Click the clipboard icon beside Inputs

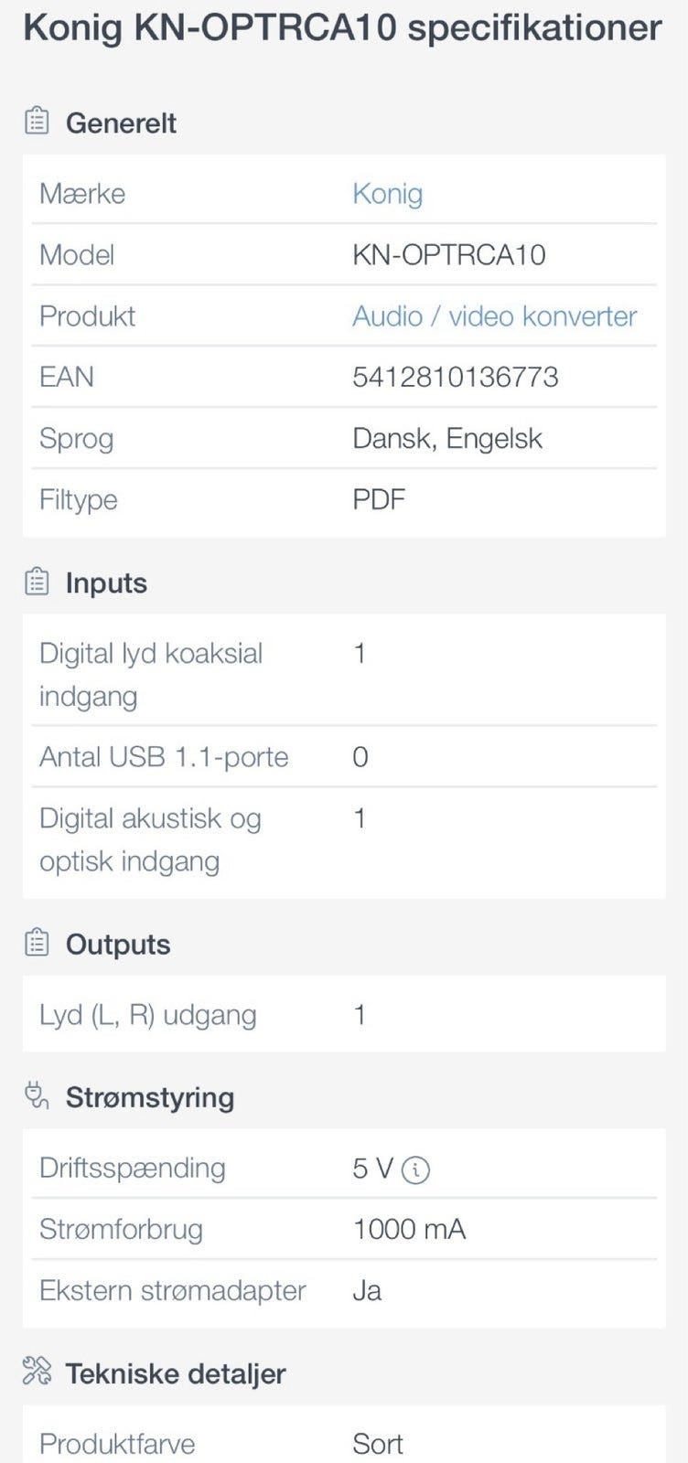(37, 582)
